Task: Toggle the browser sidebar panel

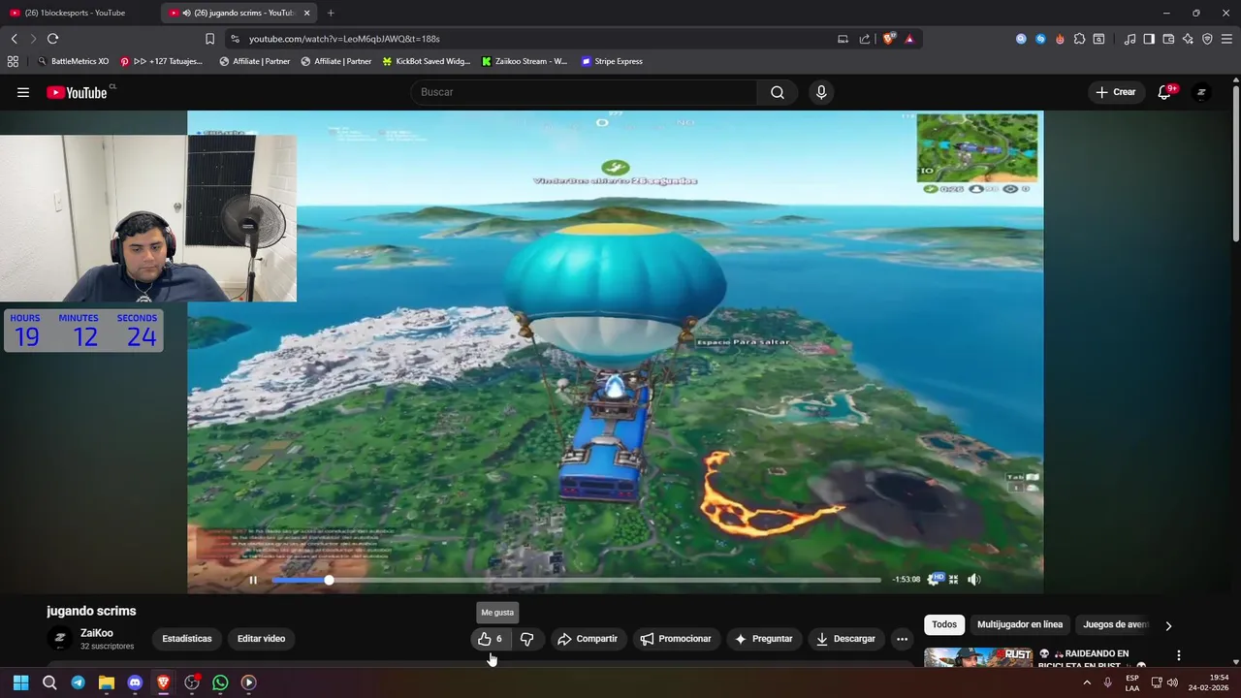Action: [x=1149, y=39]
